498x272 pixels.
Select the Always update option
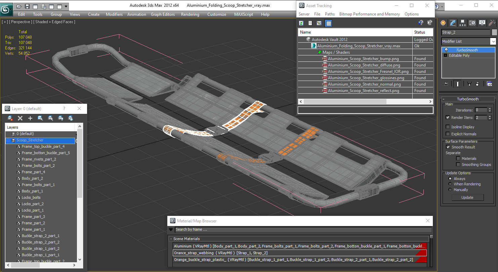tap(450, 179)
